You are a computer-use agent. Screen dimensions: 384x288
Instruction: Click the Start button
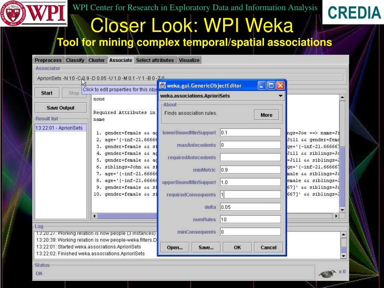[x=47, y=93]
